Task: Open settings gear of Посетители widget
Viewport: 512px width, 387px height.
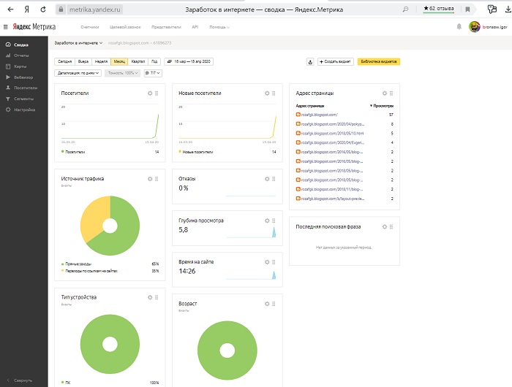Action: (x=150, y=93)
